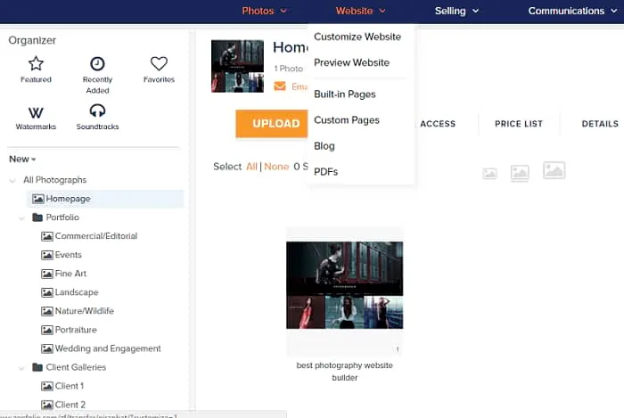Collapse the Portfolio folder chevron
The width and height of the screenshot is (624, 418).
pos(22,218)
